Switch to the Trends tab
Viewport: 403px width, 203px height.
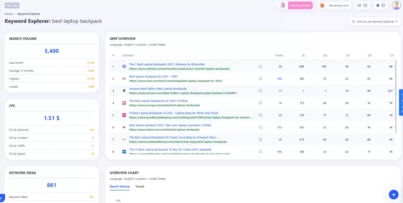pos(140,186)
